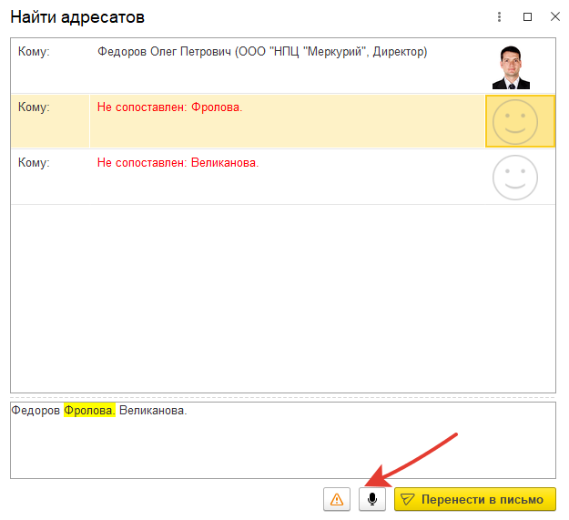Click word "Великанова." in the text box
The image size is (569, 520).
click(x=153, y=411)
